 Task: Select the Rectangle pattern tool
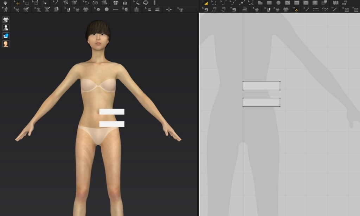[x=269, y=3]
